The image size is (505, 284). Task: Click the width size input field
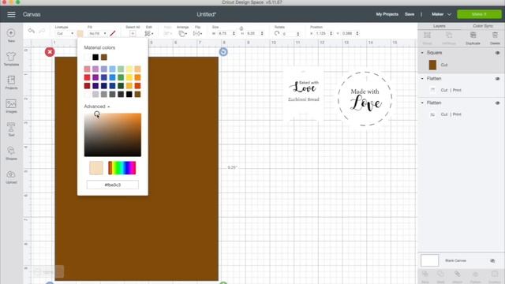(x=223, y=33)
